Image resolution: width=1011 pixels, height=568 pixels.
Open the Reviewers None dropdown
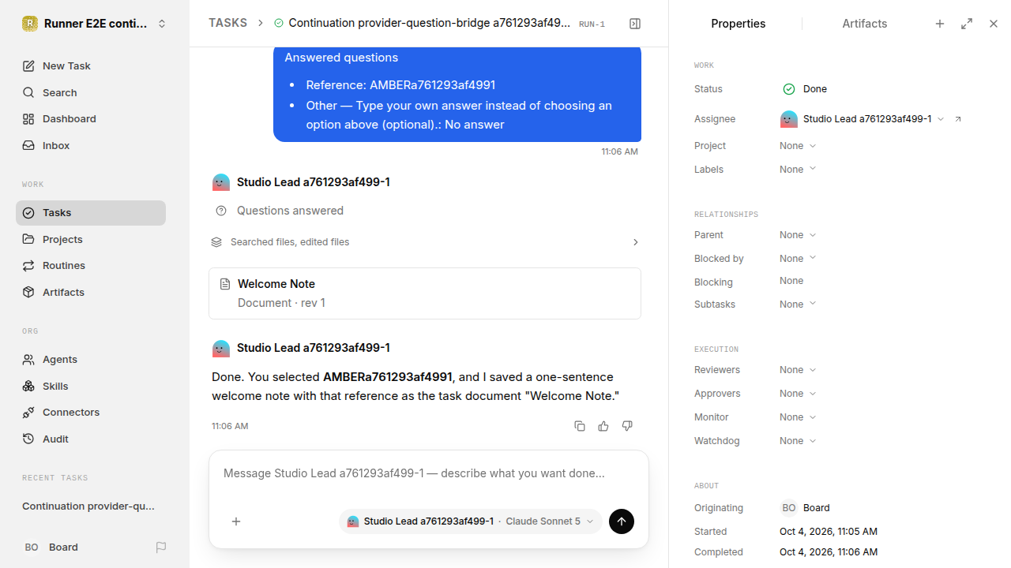tap(798, 370)
